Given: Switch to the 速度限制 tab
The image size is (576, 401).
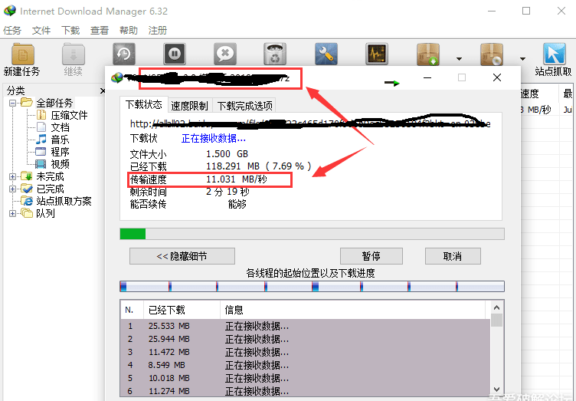Looking at the screenshot, I should pyautogui.click(x=189, y=106).
